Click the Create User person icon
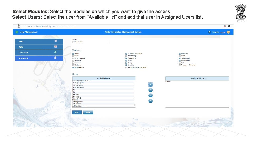This screenshot has height=142, width=253. pyautogui.click(x=55, y=52)
